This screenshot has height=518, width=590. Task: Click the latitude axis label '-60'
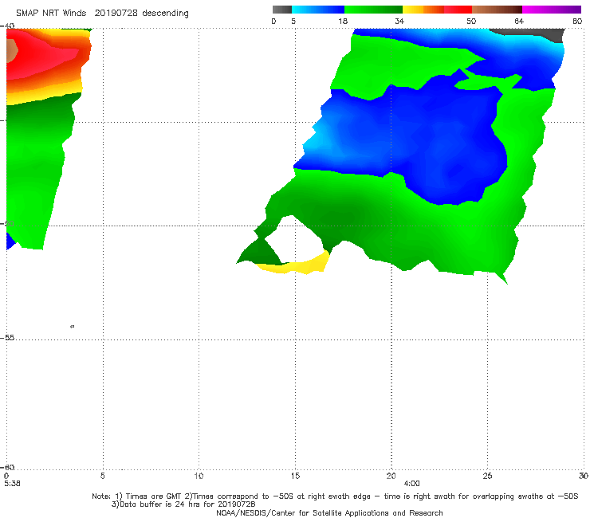pyautogui.click(x=7, y=467)
